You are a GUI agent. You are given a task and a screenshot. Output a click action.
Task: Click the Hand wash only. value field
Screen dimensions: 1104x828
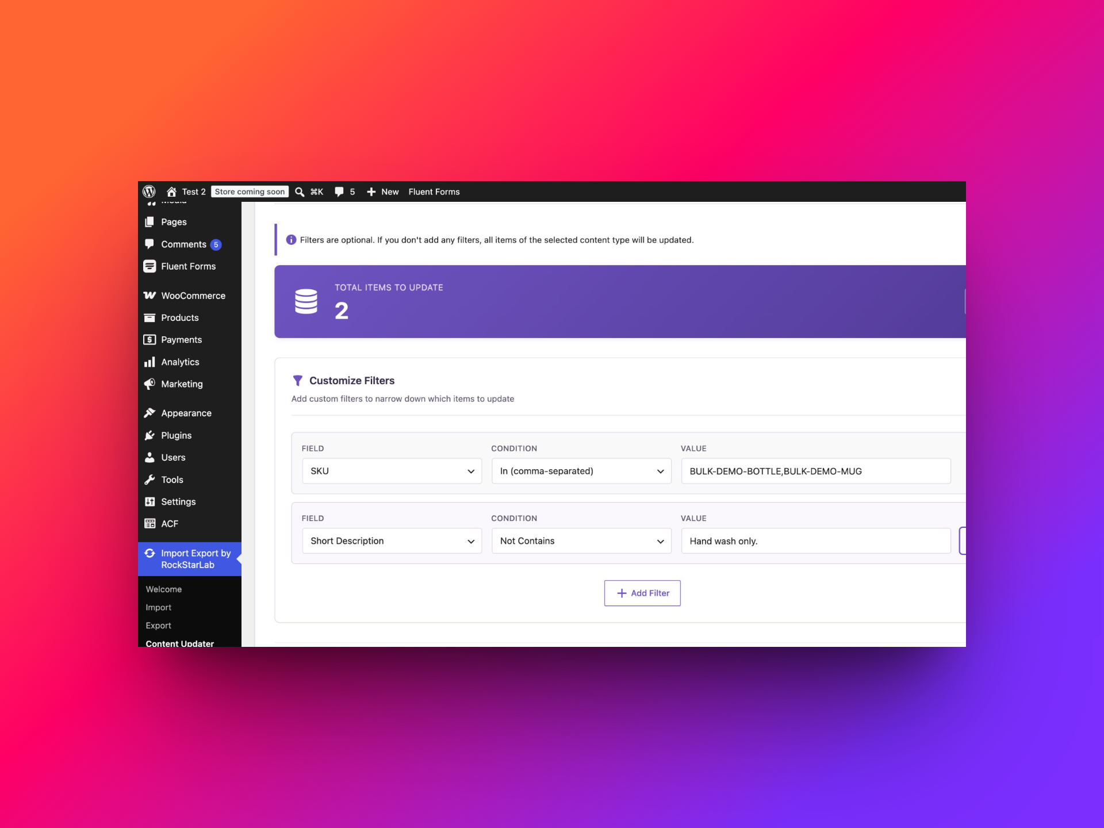pos(816,541)
